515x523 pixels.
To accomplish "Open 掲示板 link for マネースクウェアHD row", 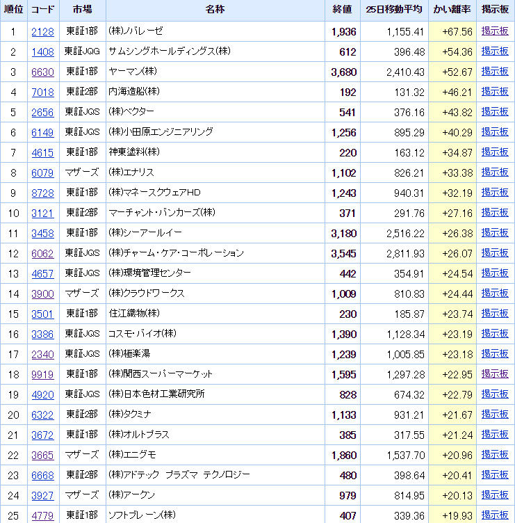I will pos(495,193).
